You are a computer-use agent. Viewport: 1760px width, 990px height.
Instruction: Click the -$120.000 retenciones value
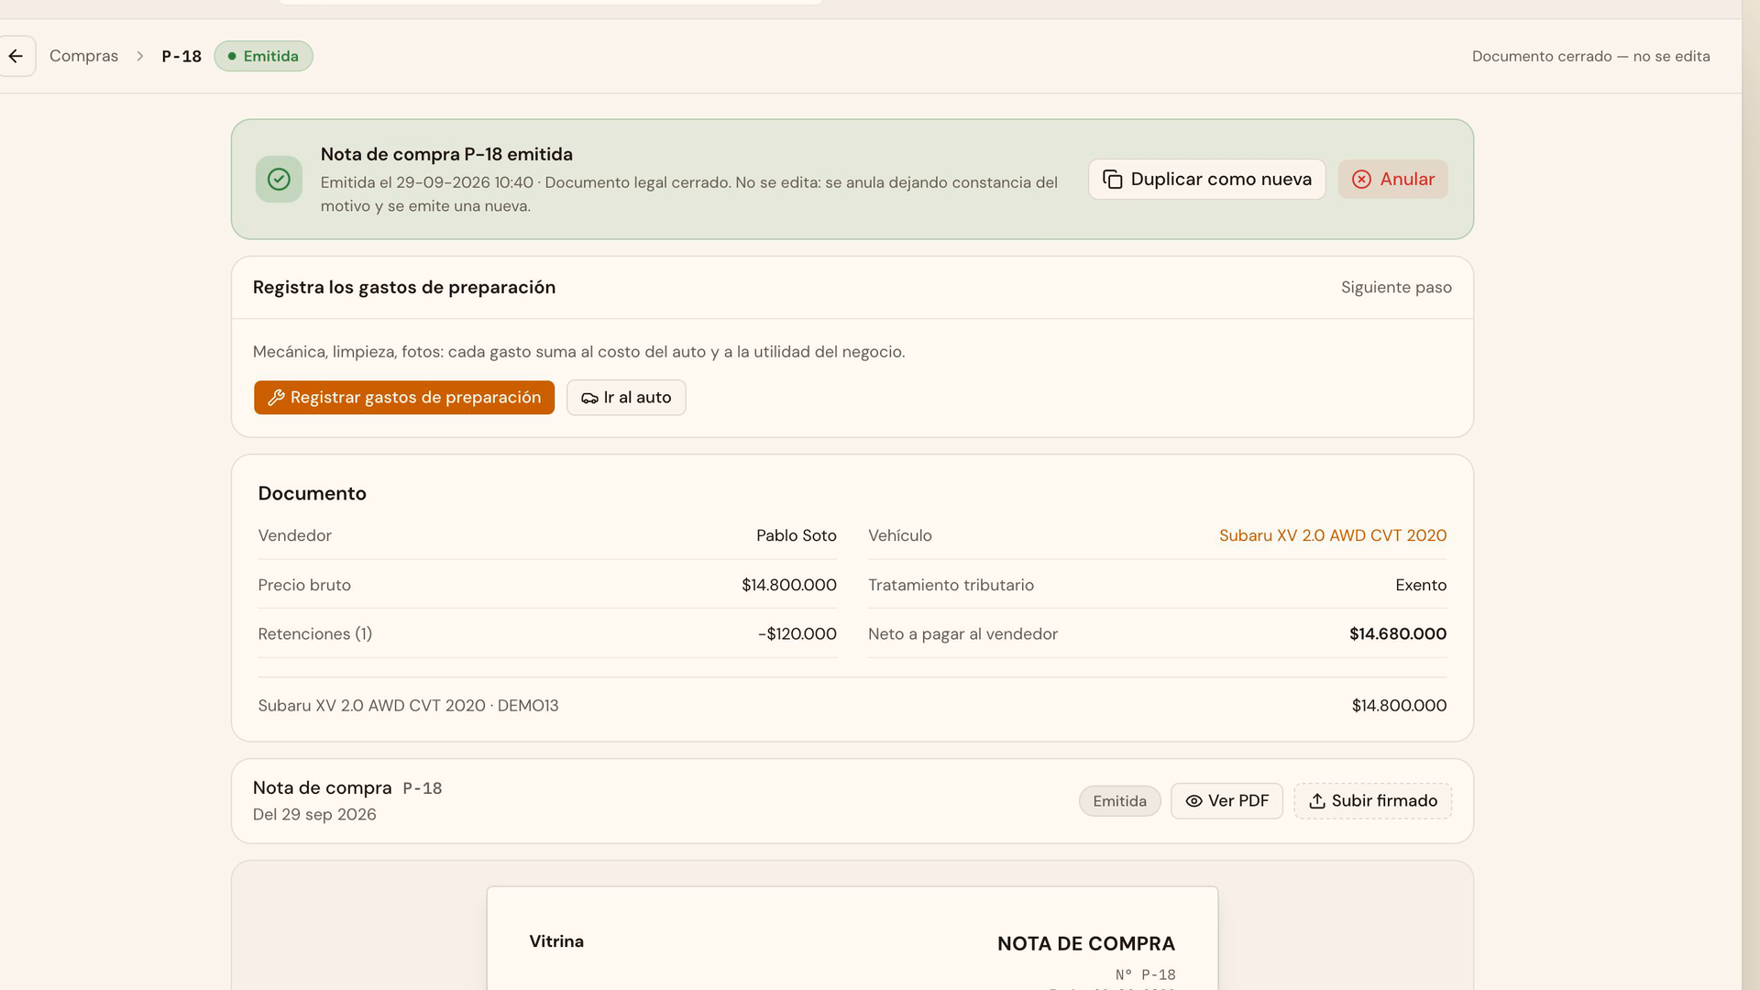[x=797, y=634]
